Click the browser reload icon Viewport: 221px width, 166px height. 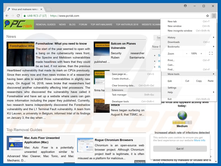click(x=18, y=16)
